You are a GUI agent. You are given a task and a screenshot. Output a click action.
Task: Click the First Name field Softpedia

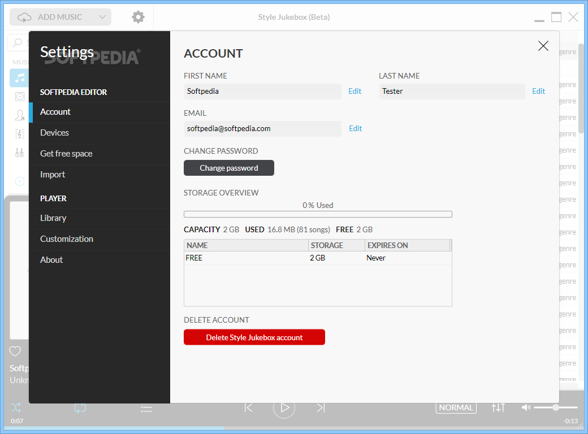(x=262, y=92)
